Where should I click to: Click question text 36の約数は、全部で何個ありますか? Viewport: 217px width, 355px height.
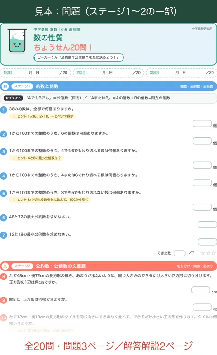click(42, 109)
